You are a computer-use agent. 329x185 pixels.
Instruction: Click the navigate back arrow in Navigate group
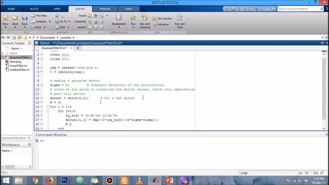coord(57,16)
